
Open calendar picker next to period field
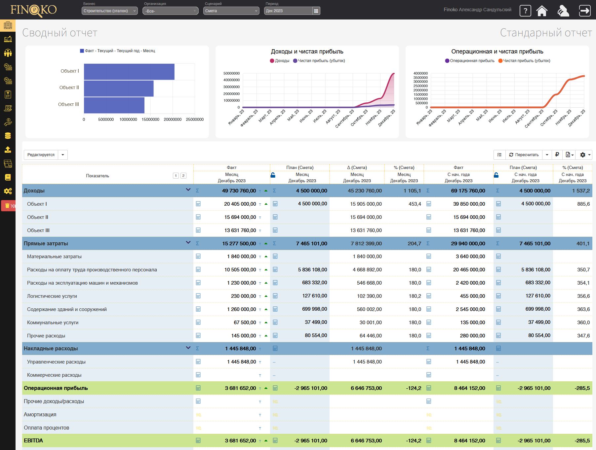pyautogui.click(x=316, y=11)
